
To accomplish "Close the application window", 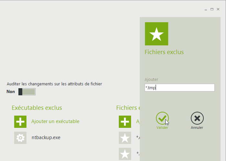I will tap(218, 10).
